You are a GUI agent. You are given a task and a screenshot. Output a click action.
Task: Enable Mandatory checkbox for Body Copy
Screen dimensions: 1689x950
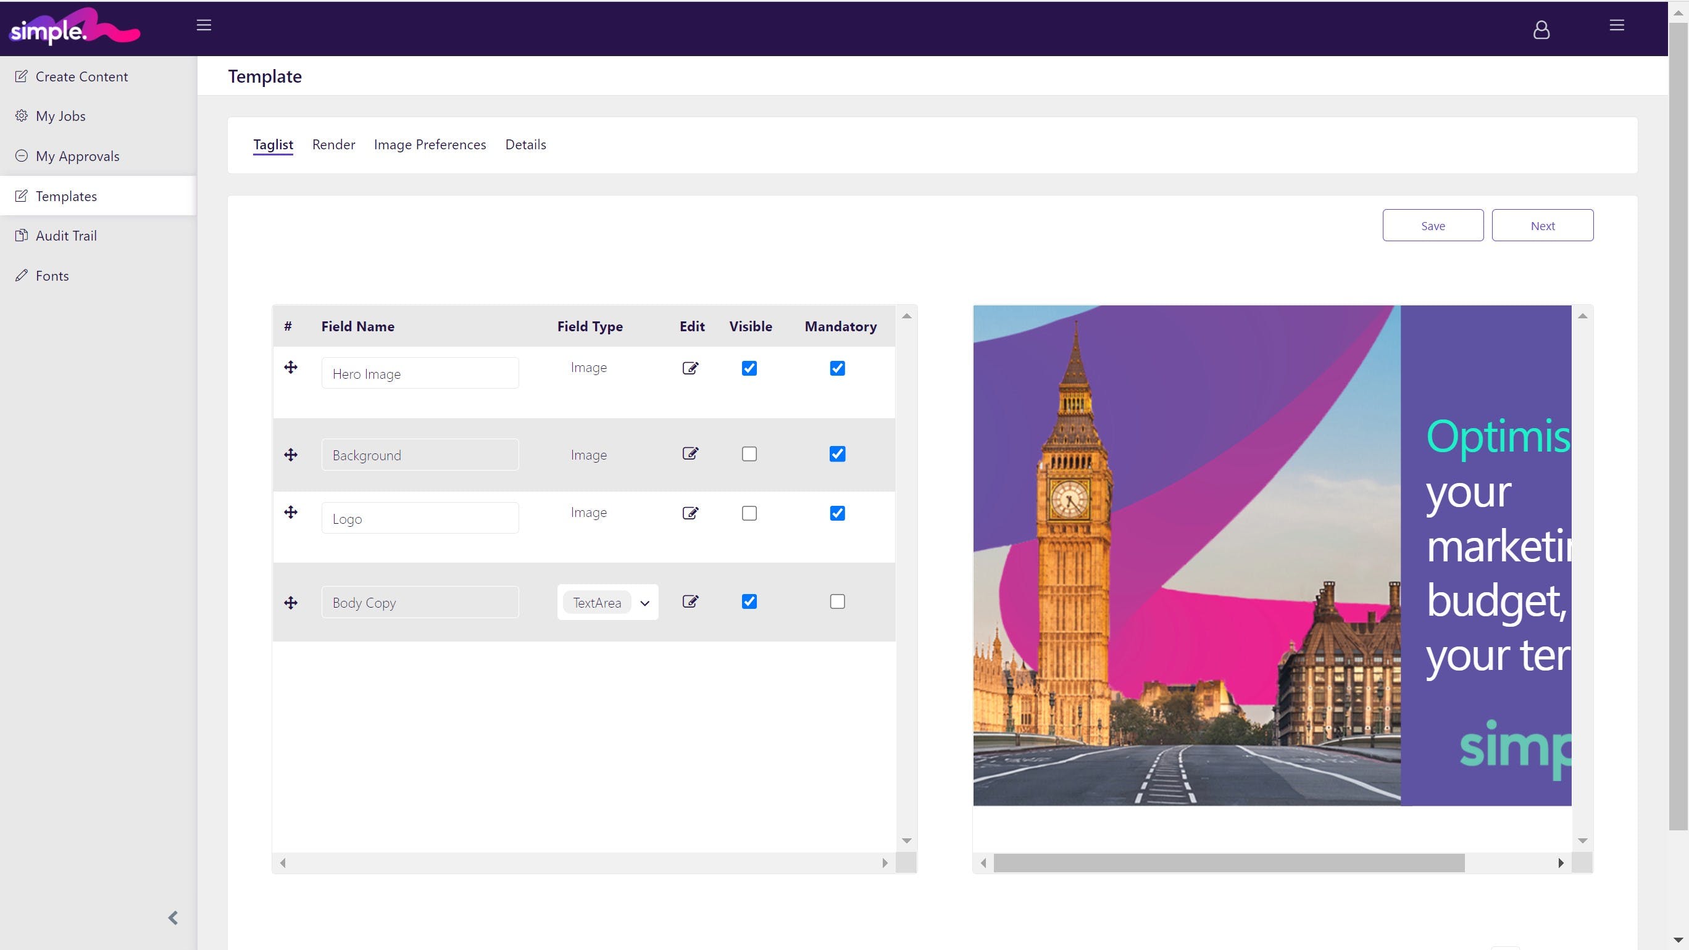tap(836, 601)
